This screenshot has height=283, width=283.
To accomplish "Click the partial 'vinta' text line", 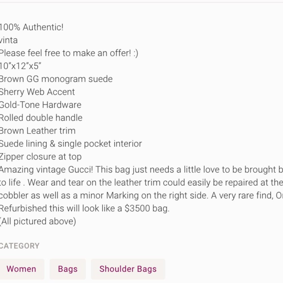I will coord(9,40).
